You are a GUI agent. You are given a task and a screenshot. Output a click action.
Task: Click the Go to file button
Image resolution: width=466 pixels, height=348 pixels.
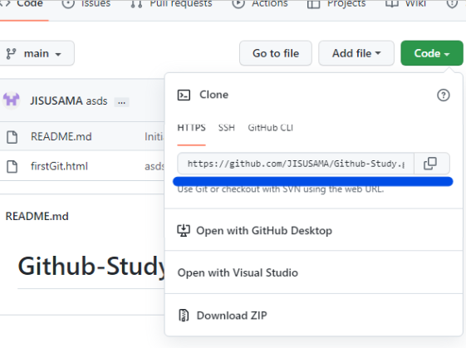pyautogui.click(x=276, y=53)
